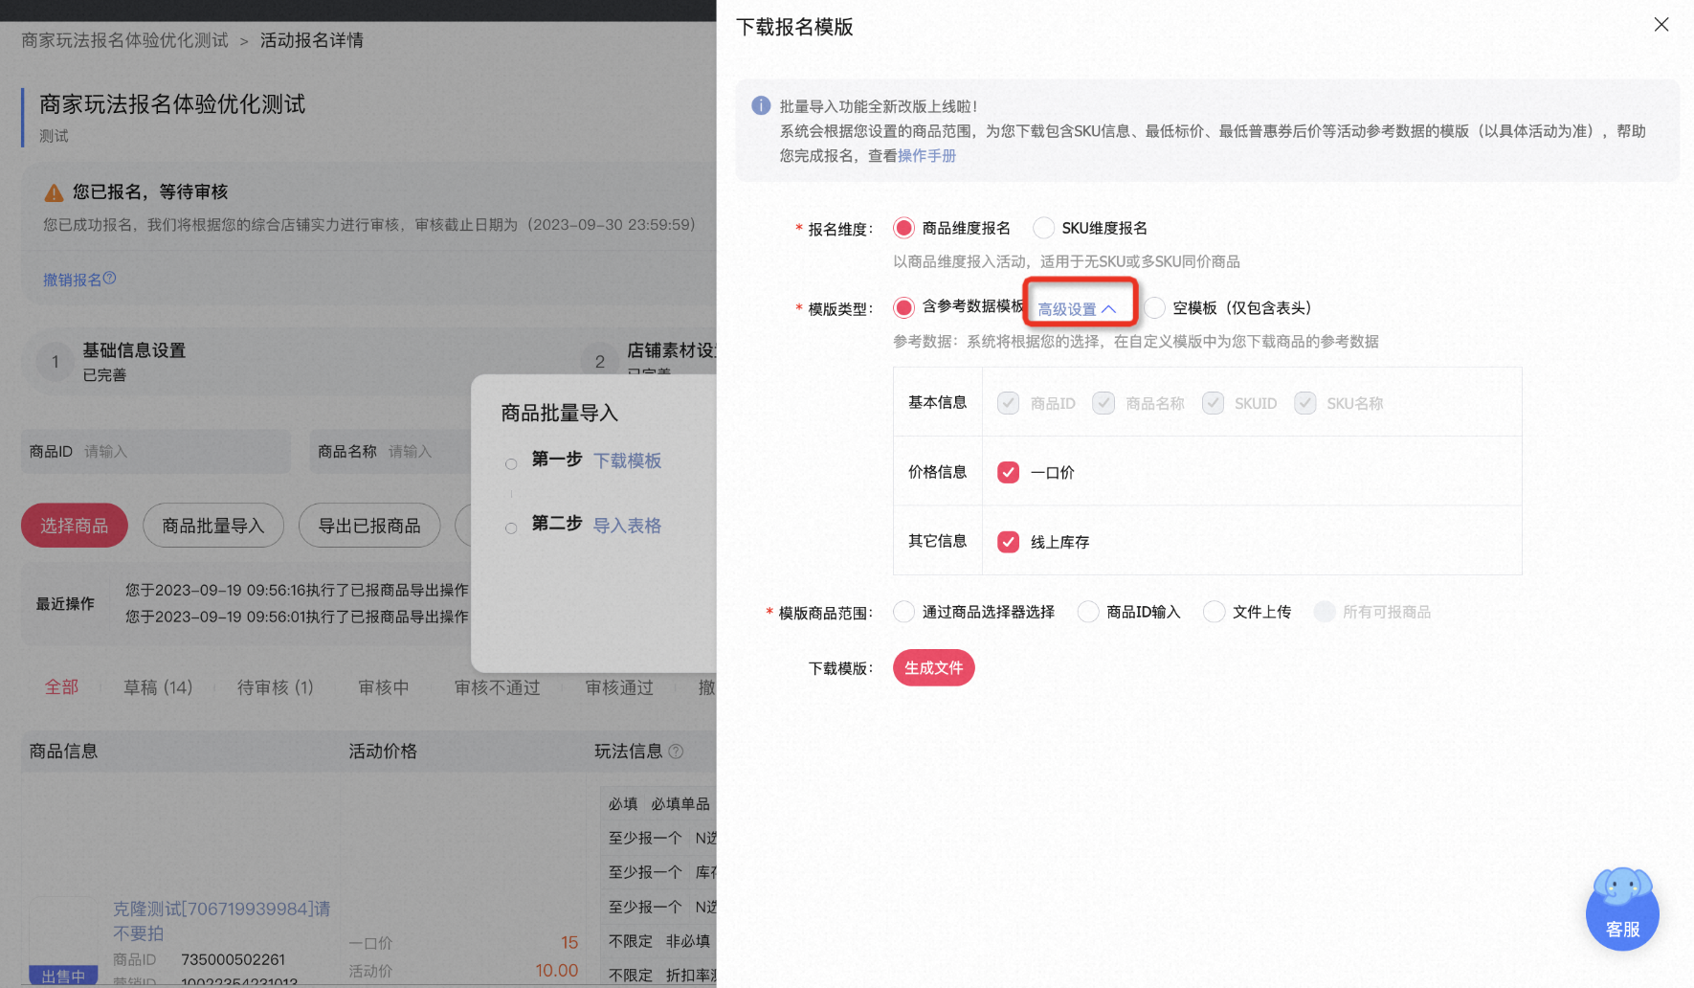The width and height of the screenshot is (1694, 988).
Task: Click 导出已报商品 button
Action: tap(369, 526)
